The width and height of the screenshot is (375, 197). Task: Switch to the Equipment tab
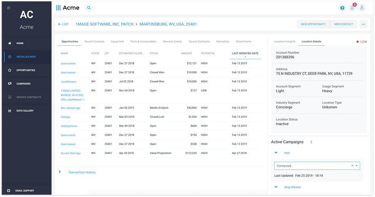(118, 42)
